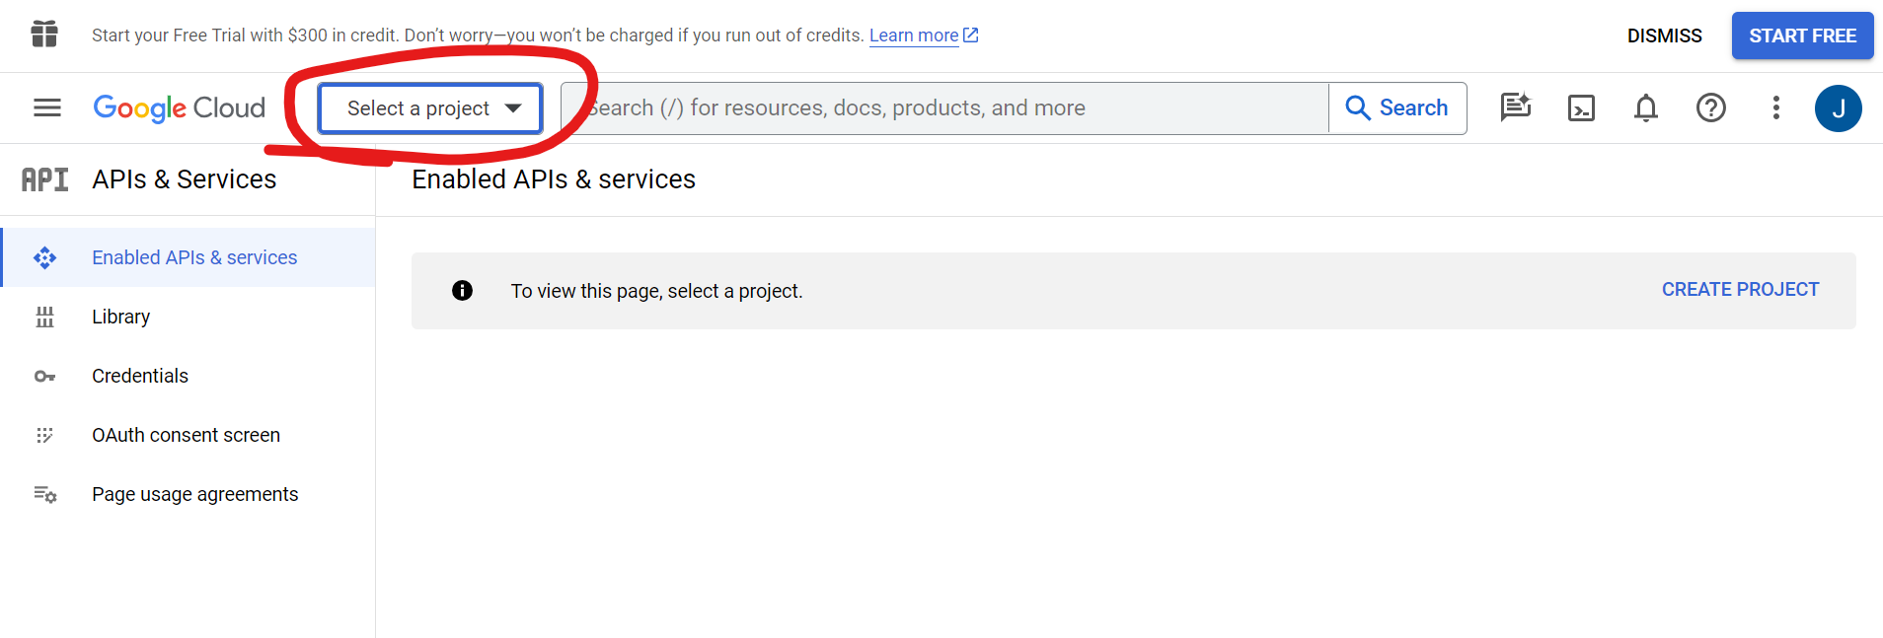The image size is (1883, 638).
Task: Open OAuth consent screen page
Action: [x=186, y=435]
